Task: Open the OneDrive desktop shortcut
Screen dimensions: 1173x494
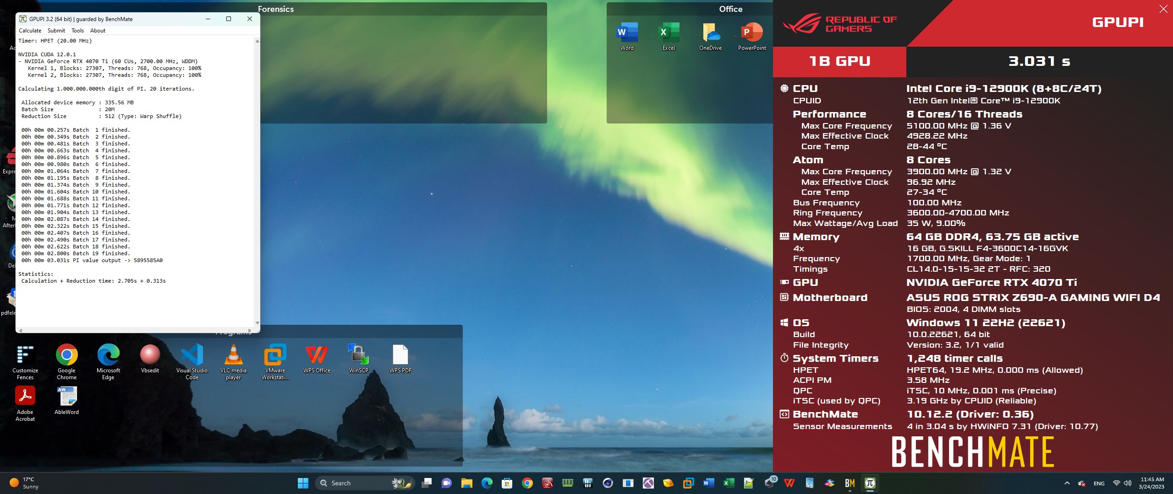Action: [710, 36]
